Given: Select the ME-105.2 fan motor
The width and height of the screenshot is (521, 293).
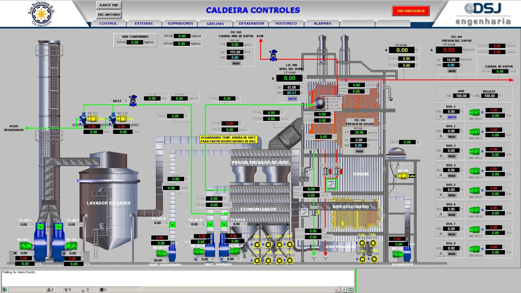Looking at the screenshot, I should pos(71,246).
